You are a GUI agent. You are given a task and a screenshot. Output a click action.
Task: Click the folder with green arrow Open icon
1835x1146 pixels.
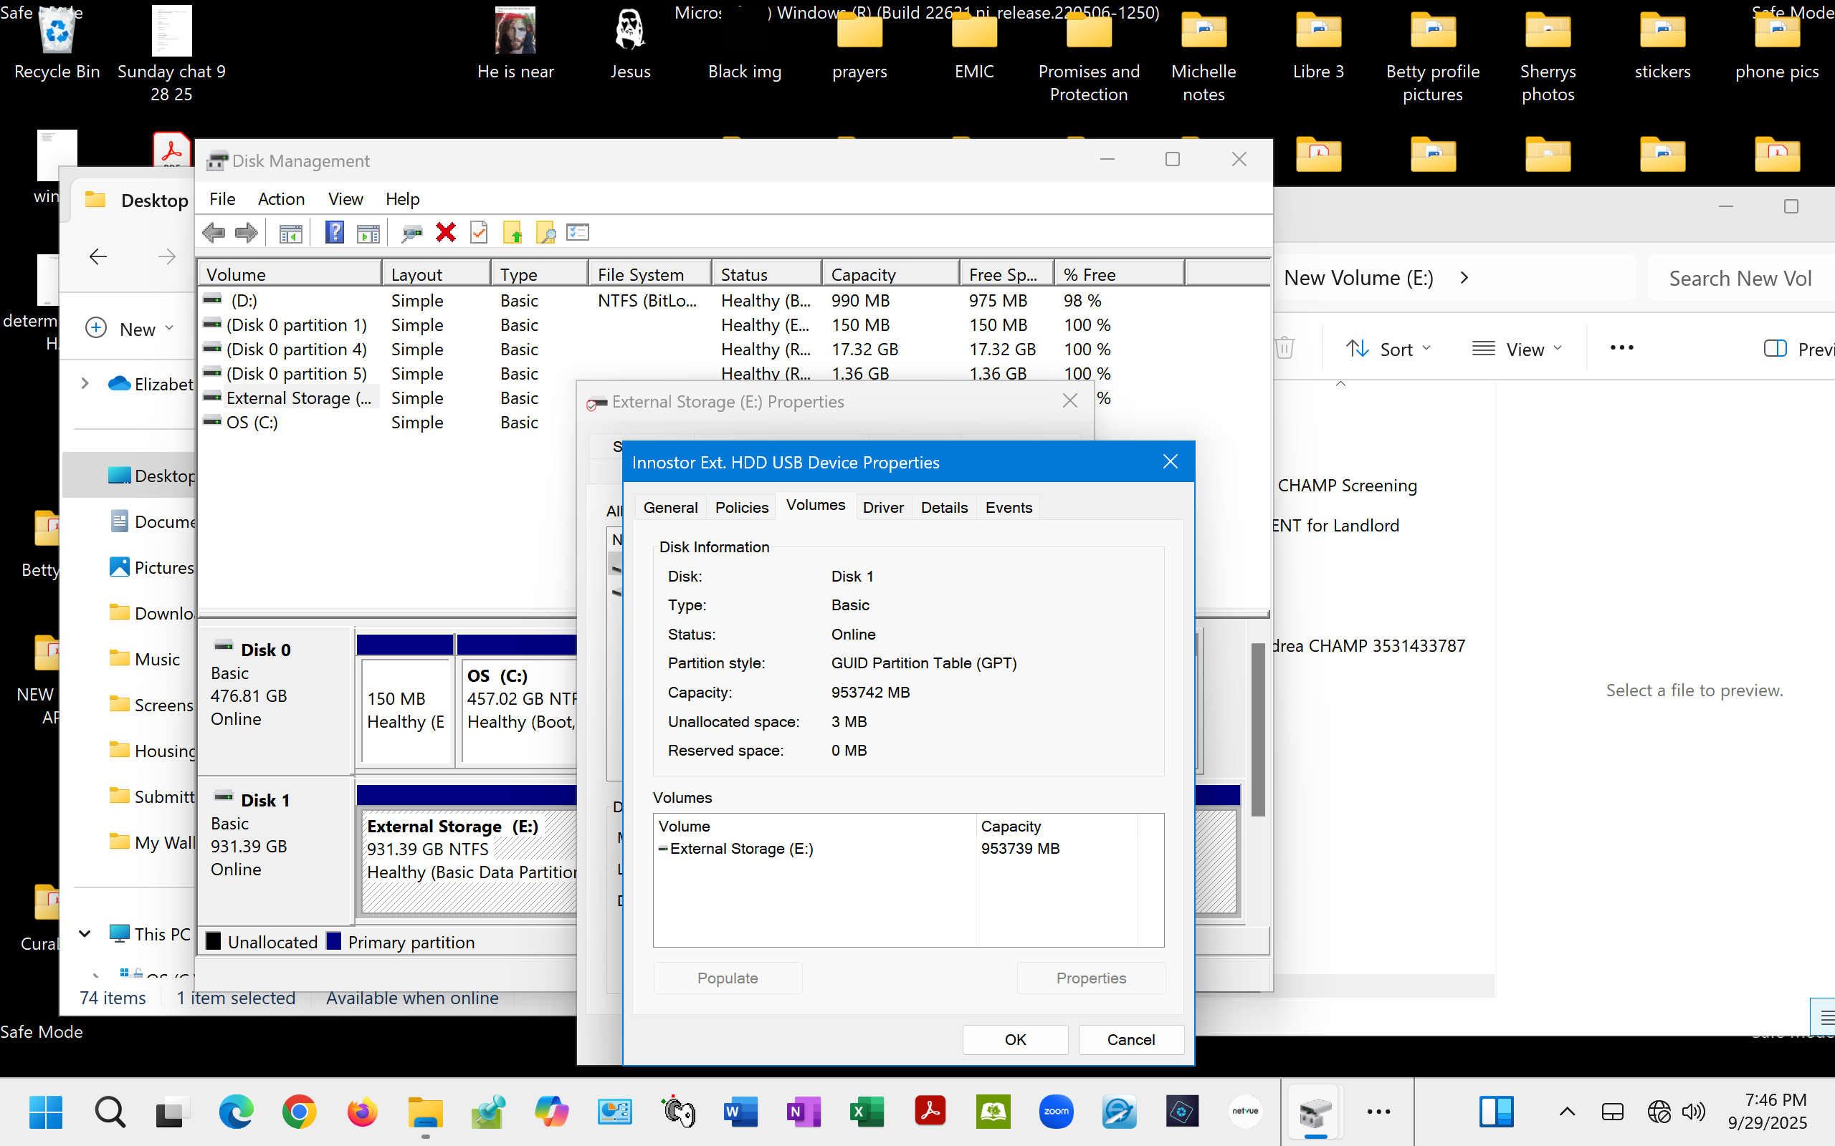click(513, 232)
